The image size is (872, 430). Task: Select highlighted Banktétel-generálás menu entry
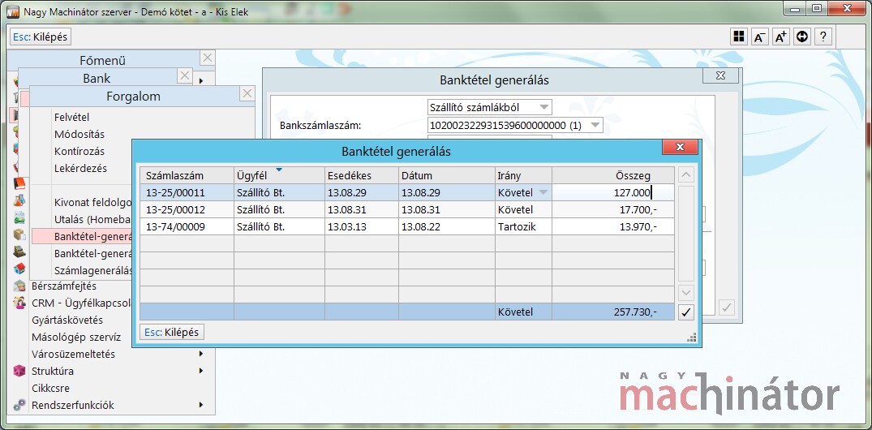tap(82, 236)
